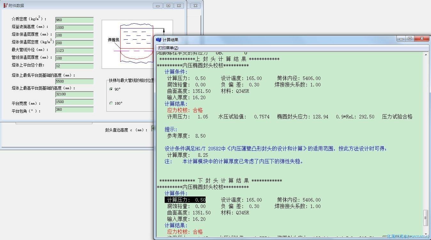Click the highlighted 计算压力: 0.50 text

click(x=185, y=200)
